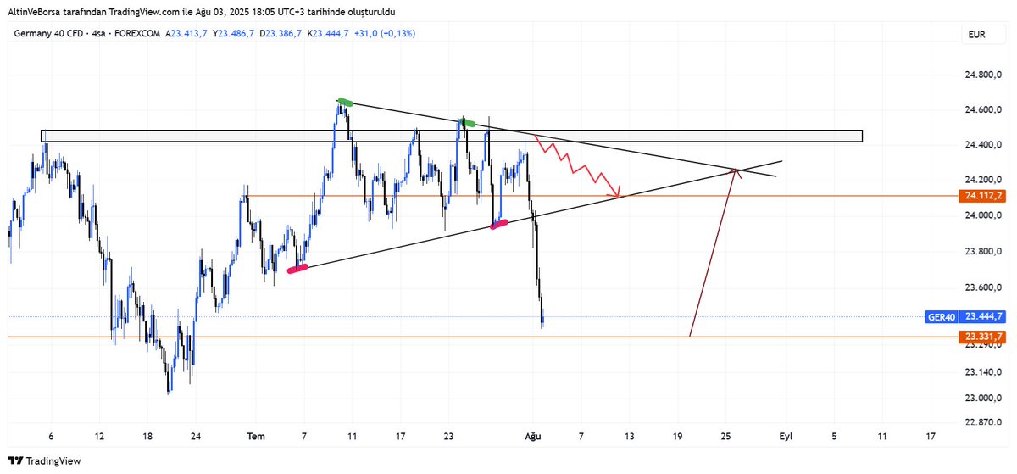Click date 23 on the time axis
Image resolution: width=1017 pixels, height=474 pixels.
click(x=449, y=437)
